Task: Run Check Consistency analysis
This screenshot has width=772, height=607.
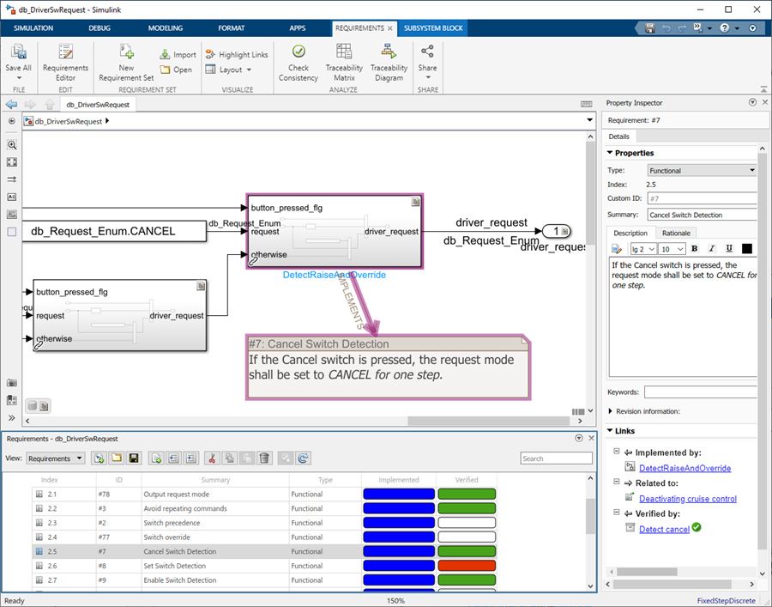Action: [x=298, y=62]
